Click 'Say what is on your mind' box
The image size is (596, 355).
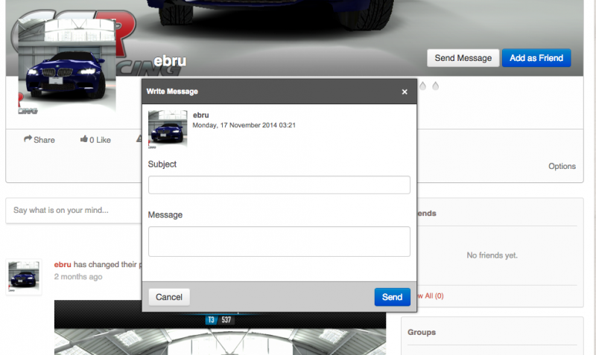(74, 211)
